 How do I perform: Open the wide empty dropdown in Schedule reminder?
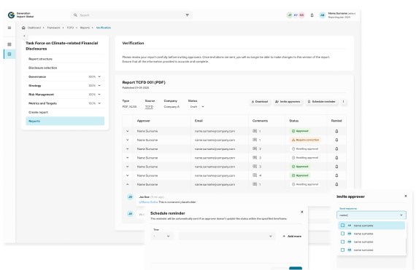pyautogui.click(x=228, y=236)
